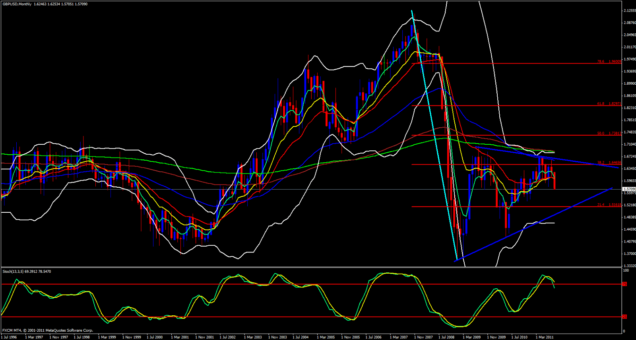
Task: Click the 1.33320 price axis label
Action: 630,266
